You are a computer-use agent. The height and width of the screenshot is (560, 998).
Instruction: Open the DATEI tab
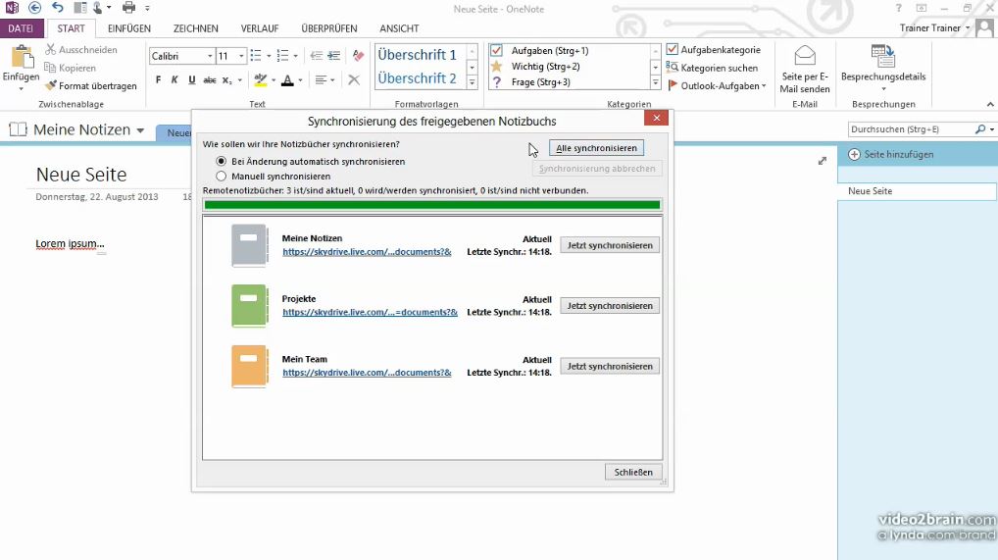pyautogui.click(x=21, y=28)
